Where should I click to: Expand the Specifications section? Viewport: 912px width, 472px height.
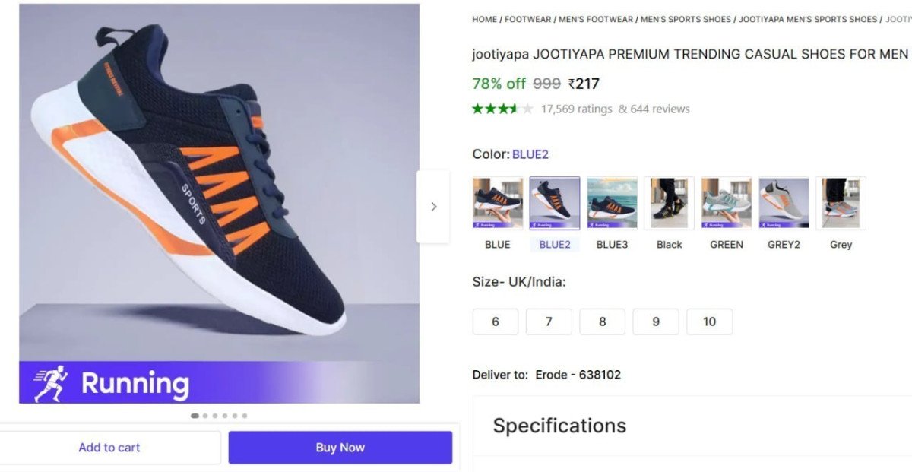click(559, 425)
